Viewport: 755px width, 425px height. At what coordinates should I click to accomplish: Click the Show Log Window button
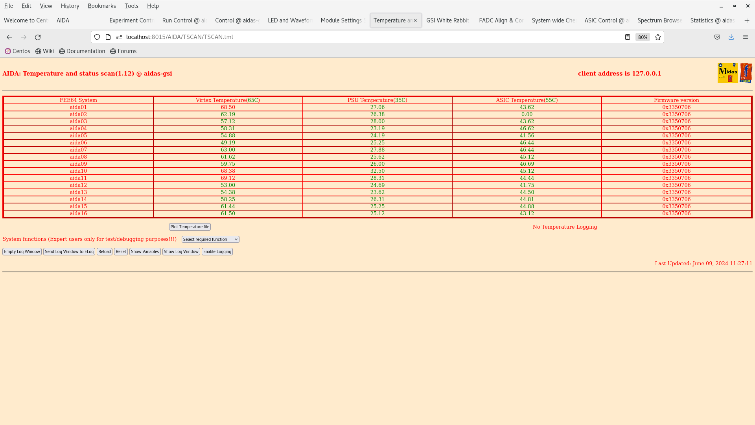click(x=180, y=252)
